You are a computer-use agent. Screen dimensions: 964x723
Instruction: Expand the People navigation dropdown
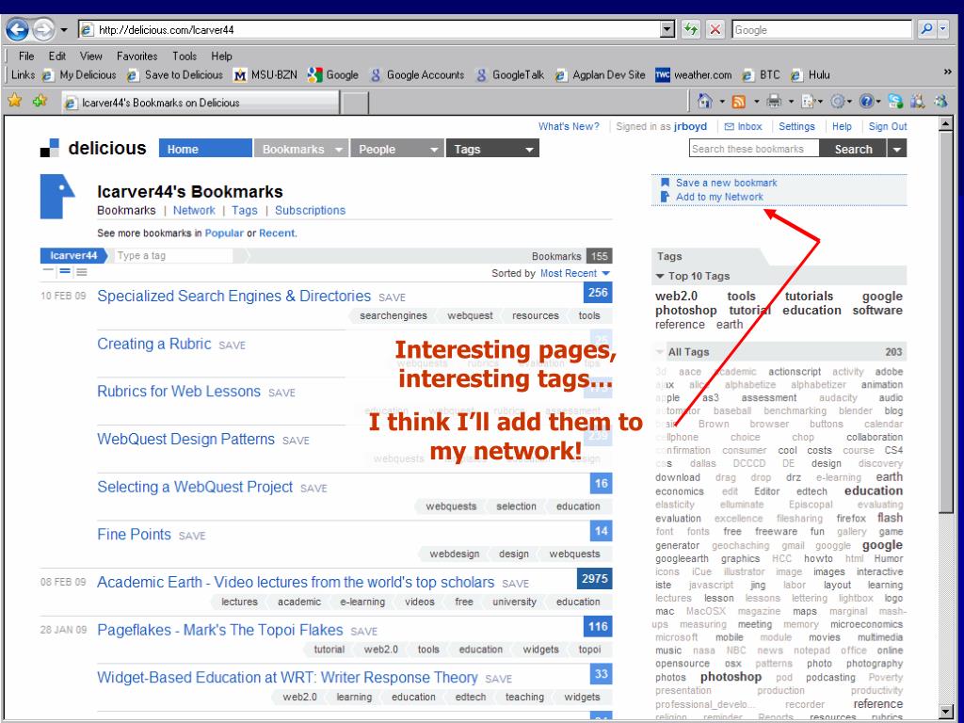pos(434,150)
